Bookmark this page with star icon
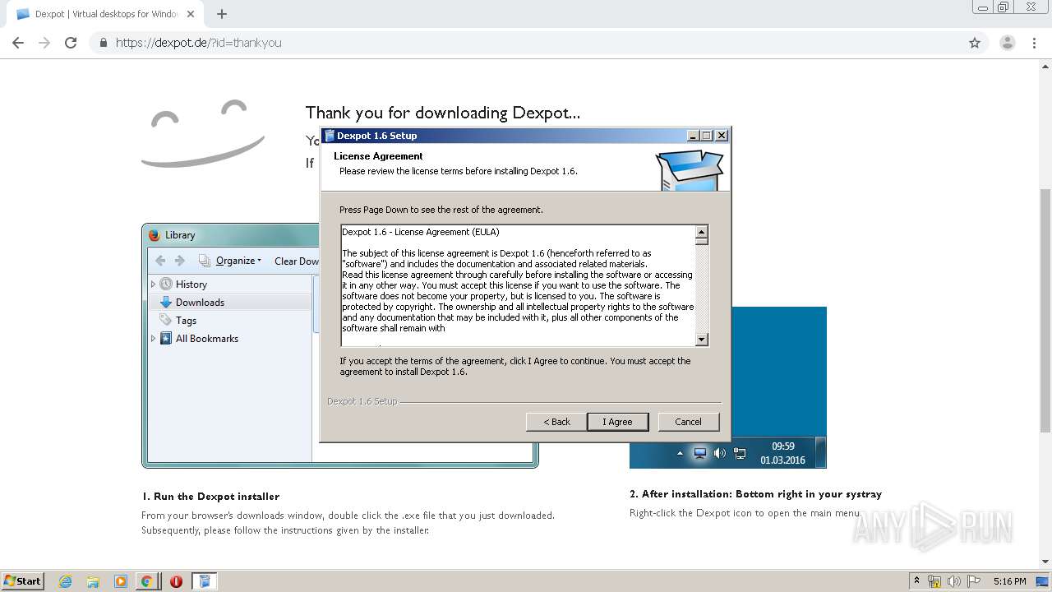The height and width of the screenshot is (592, 1052). tap(975, 43)
